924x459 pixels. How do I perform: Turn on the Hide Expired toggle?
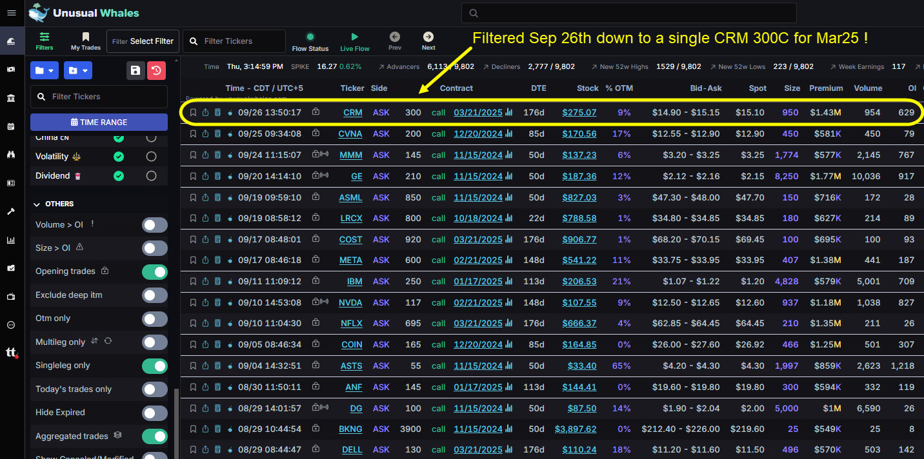155,413
